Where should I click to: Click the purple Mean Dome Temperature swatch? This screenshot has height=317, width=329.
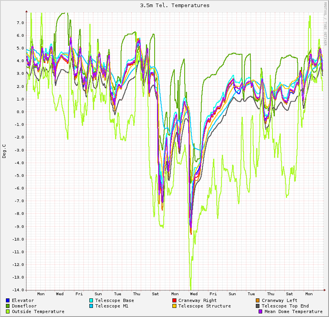pyautogui.click(x=261, y=311)
